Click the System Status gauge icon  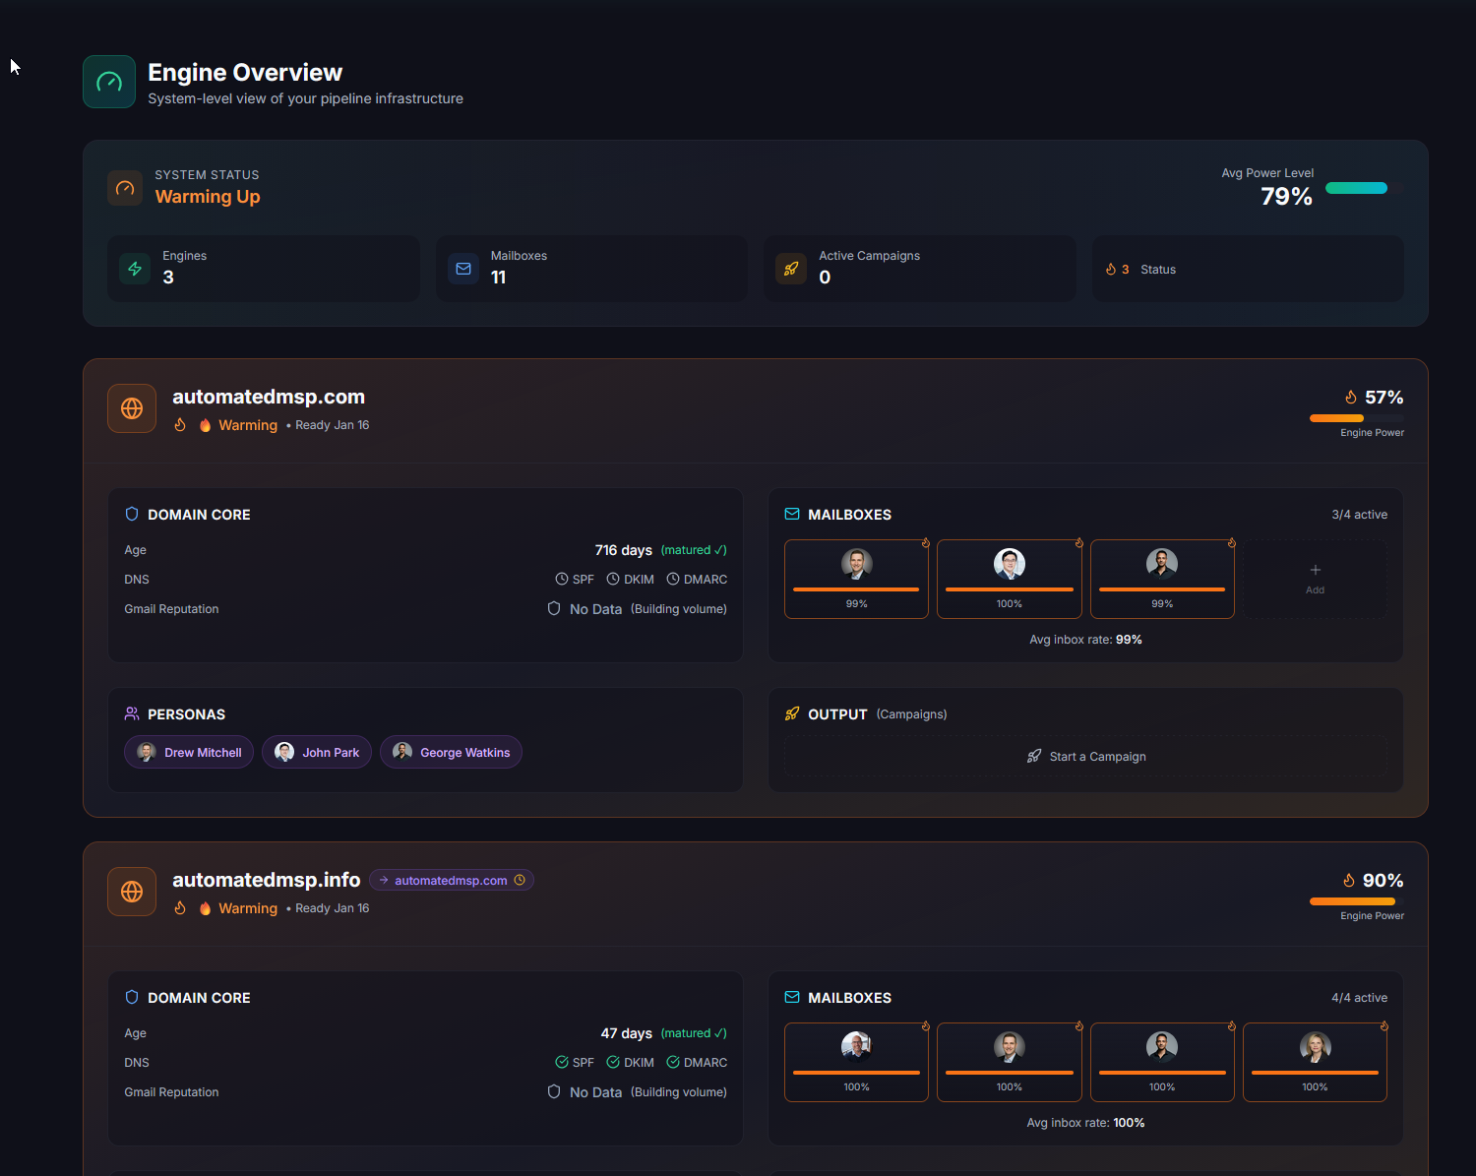[x=125, y=188]
